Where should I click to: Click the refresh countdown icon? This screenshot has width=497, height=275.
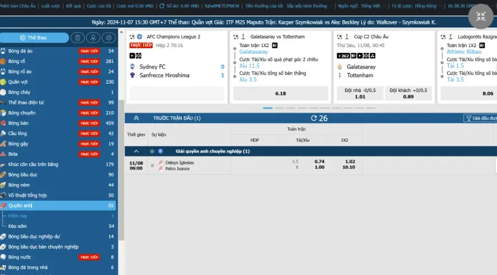point(314,118)
